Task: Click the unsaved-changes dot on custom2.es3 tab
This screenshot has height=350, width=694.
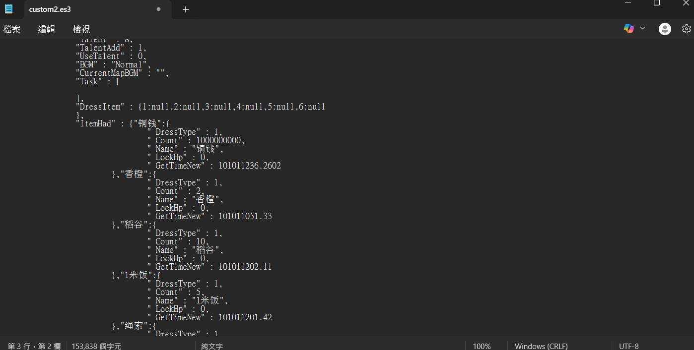Action: point(158,9)
